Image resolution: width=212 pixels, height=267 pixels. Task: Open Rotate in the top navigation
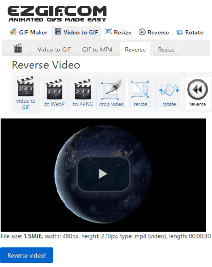[190, 33]
